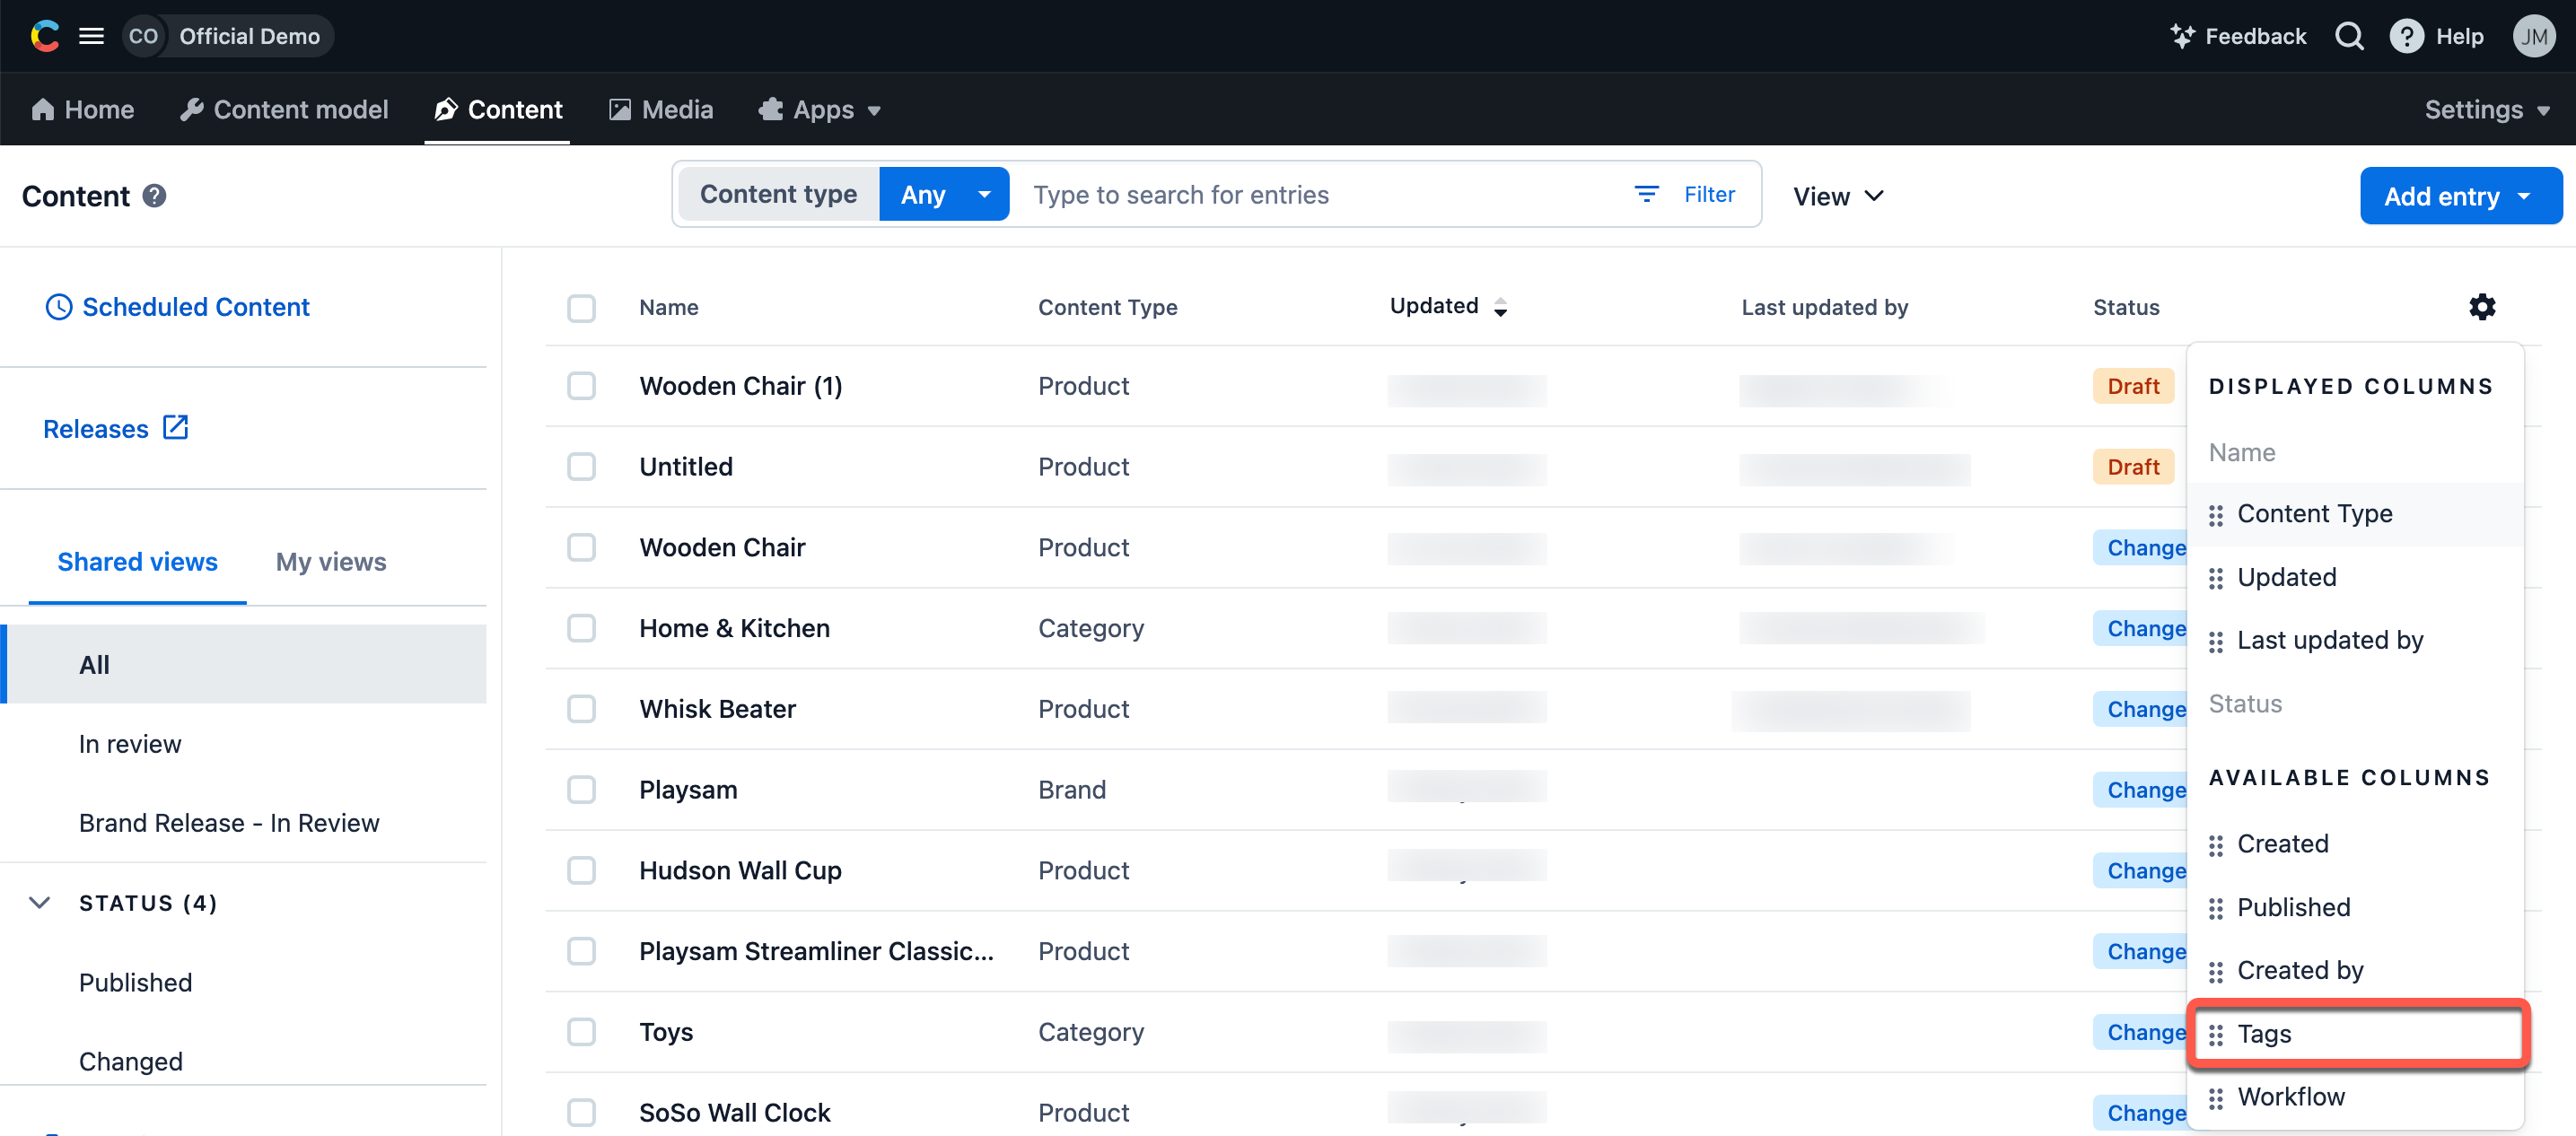The width and height of the screenshot is (2576, 1136).
Task: Select the In review view
Action: pyautogui.click(x=130, y=744)
